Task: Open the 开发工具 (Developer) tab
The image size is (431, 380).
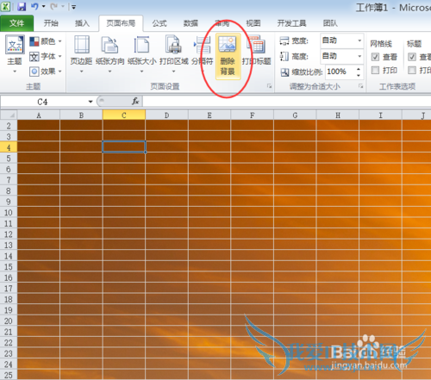Action: [291, 23]
